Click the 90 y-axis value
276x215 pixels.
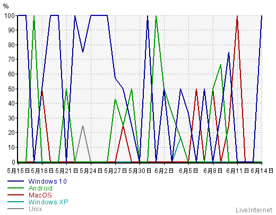pos(11,30)
